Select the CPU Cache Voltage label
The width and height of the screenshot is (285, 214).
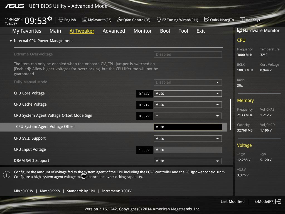[30, 104]
